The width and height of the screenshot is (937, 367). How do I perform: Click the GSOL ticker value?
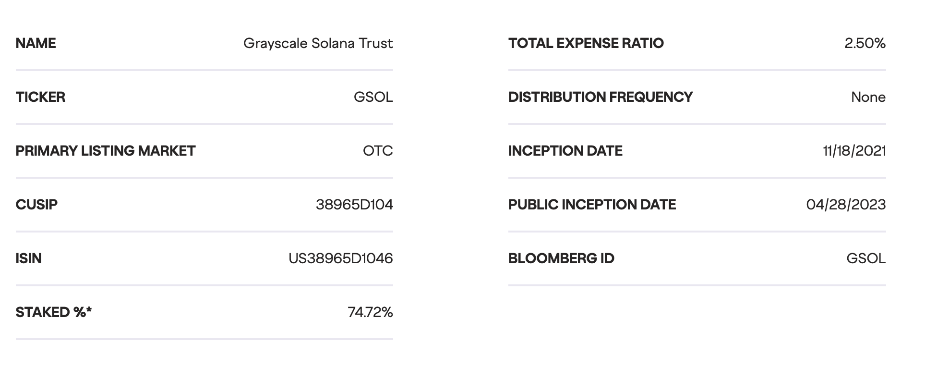[373, 97]
